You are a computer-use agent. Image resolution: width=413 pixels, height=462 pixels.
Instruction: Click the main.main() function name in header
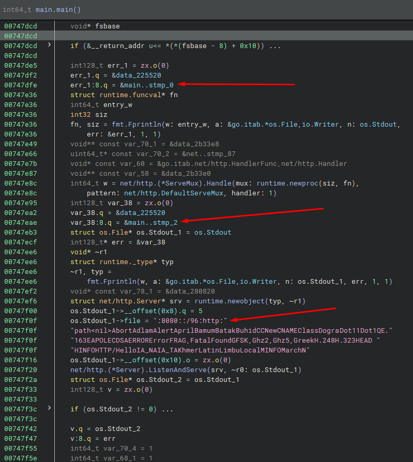click(x=58, y=10)
